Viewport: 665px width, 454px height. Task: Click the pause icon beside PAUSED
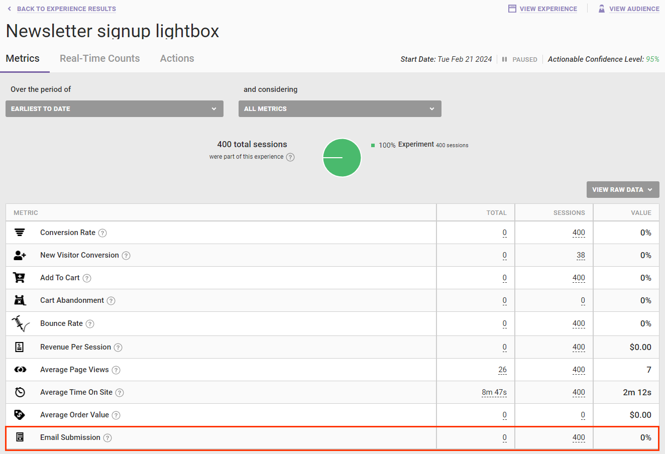point(505,59)
